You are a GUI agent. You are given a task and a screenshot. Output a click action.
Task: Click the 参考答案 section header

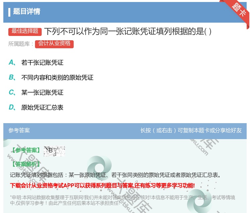point(19,130)
